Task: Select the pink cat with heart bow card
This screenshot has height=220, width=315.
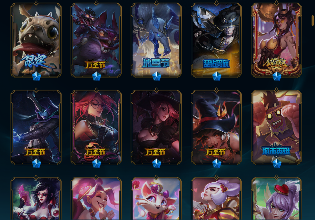Action: pos(156,199)
